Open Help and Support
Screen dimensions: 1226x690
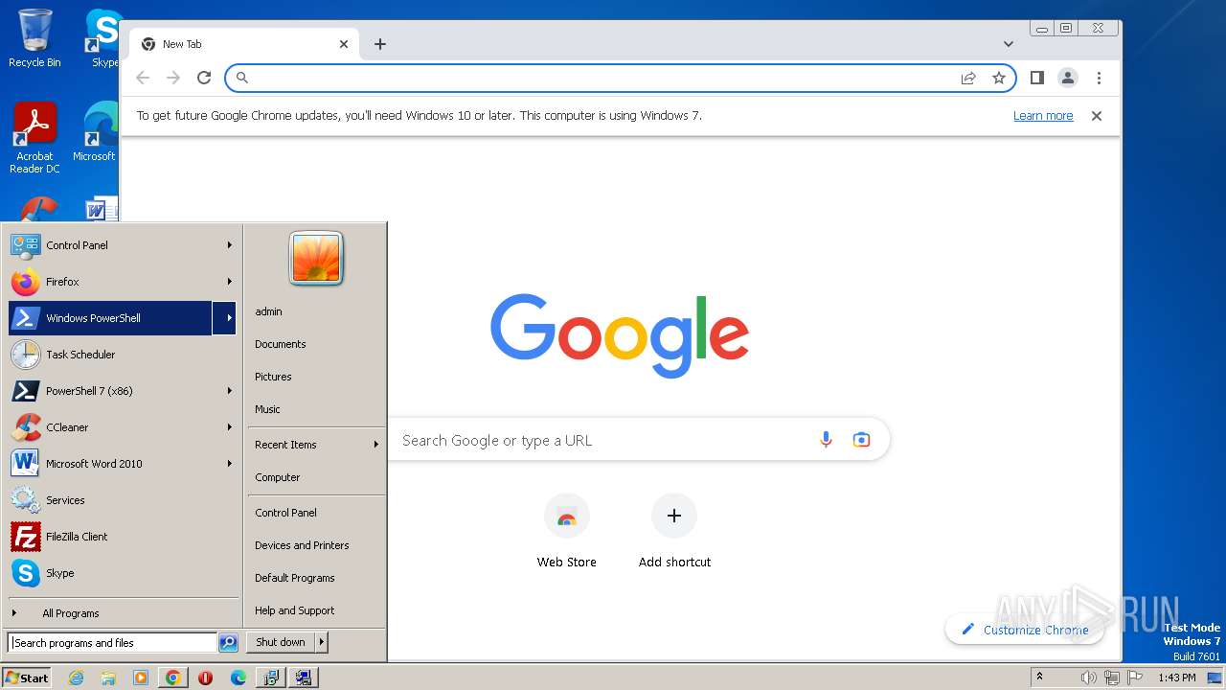pos(316,610)
